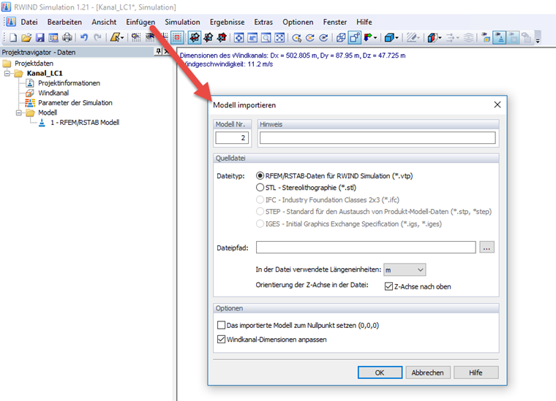The height and width of the screenshot is (401, 556).
Task: Select the Windkanal tree item
Action: click(x=53, y=93)
